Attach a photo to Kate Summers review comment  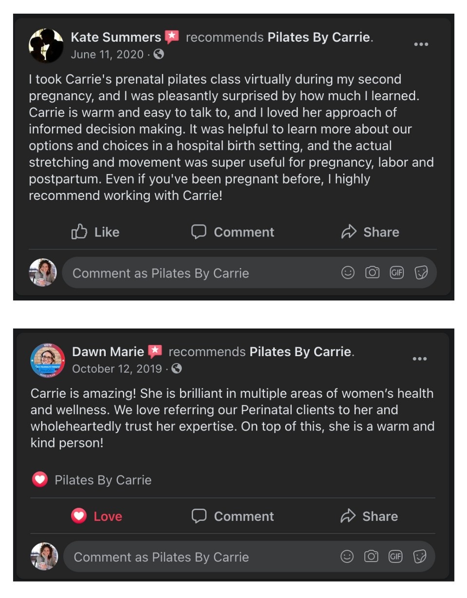point(372,273)
